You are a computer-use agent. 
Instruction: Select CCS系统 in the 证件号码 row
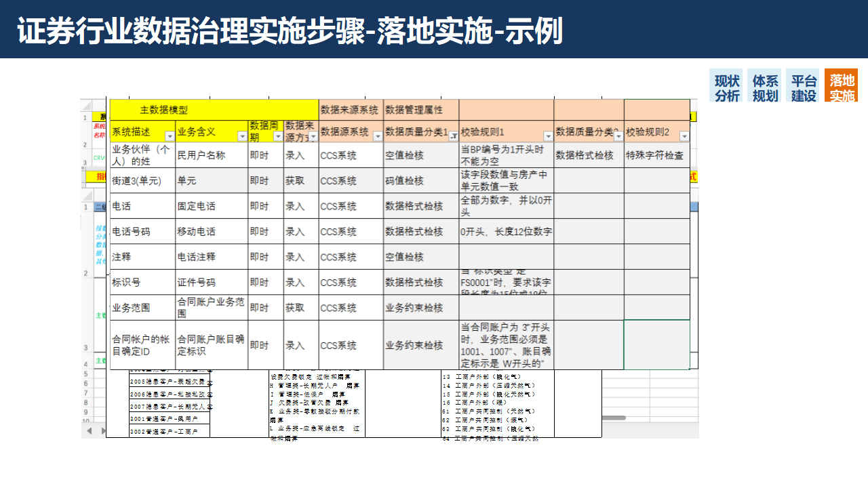351,283
